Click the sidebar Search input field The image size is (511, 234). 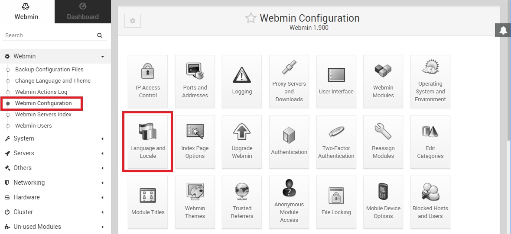(x=48, y=35)
